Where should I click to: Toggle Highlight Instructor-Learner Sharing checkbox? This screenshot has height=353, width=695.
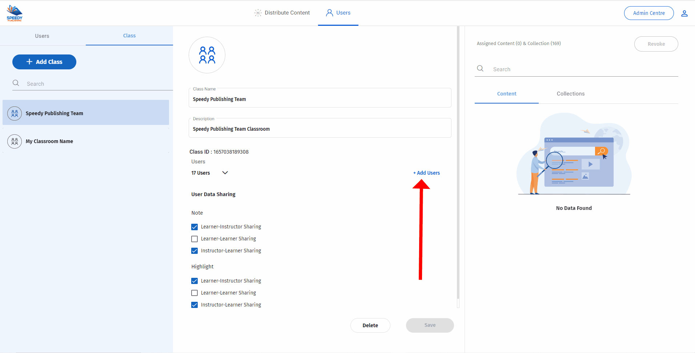point(194,305)
